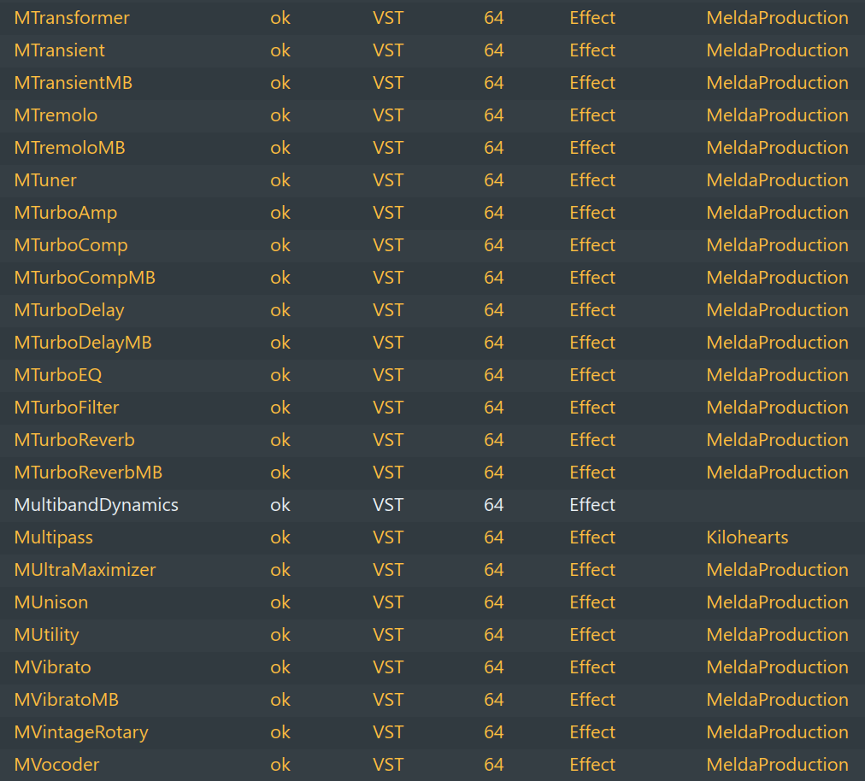This screenshot has width=865, height=781.
Task: Click the MeldaProduction vendor for MUltraMaximizer
Action: pos(777,570)
